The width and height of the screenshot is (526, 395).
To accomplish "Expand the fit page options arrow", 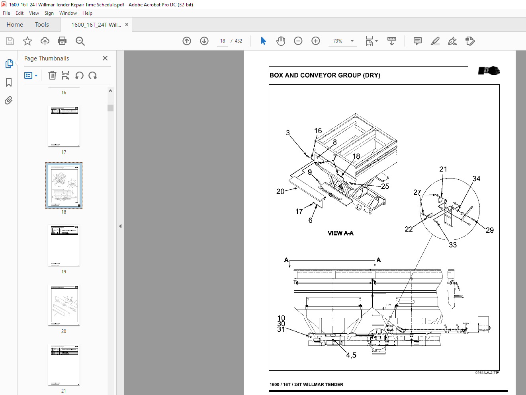I will click(x=376, y=41).
